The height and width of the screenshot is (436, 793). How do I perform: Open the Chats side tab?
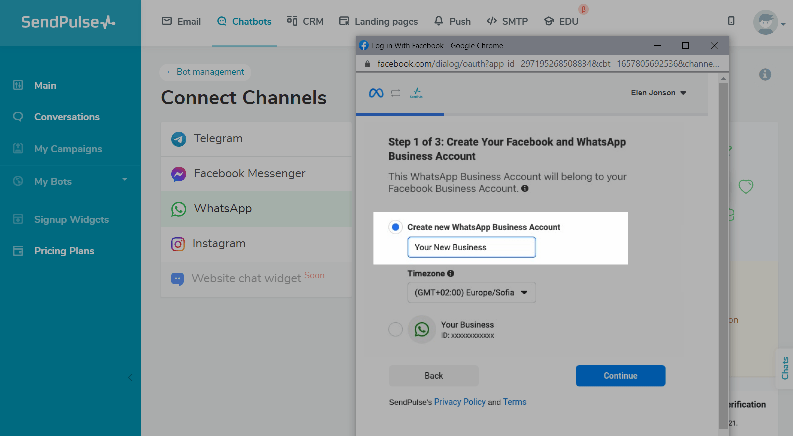point(785,368)
